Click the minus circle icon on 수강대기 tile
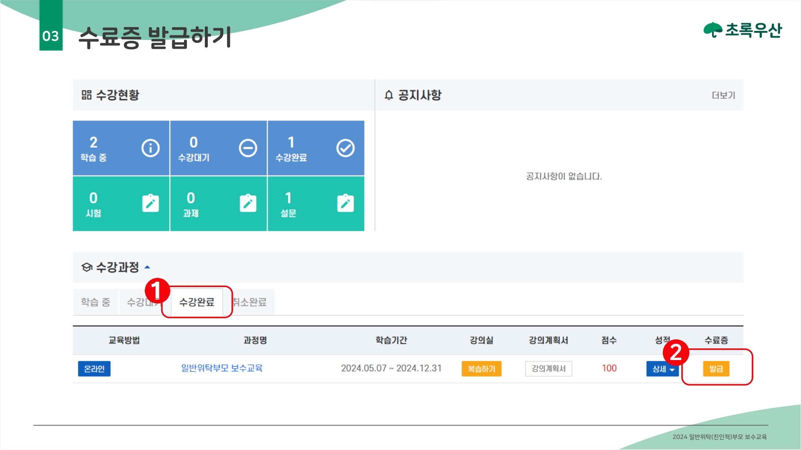The width and height of the screenshot is (801, 450). pyautogui.click(x=248, y=148)
